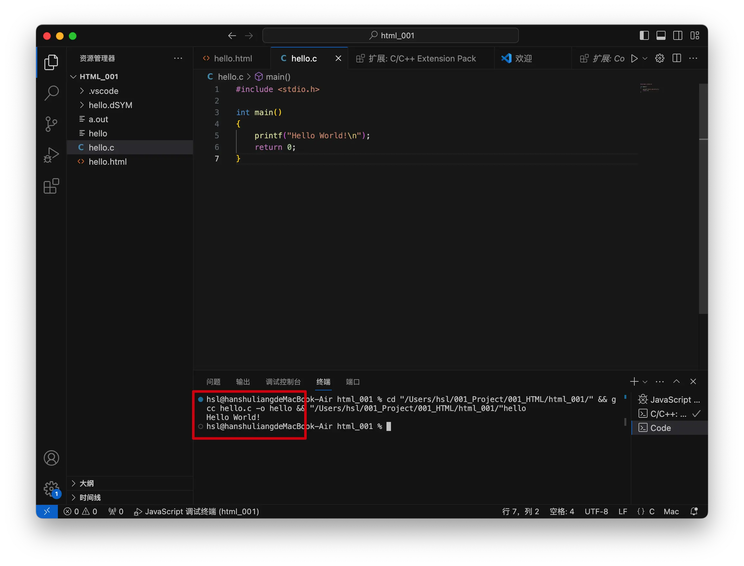The image size is (744, 566).
Task: Go forward with the right arrow
Action: (x=249, y=36)
